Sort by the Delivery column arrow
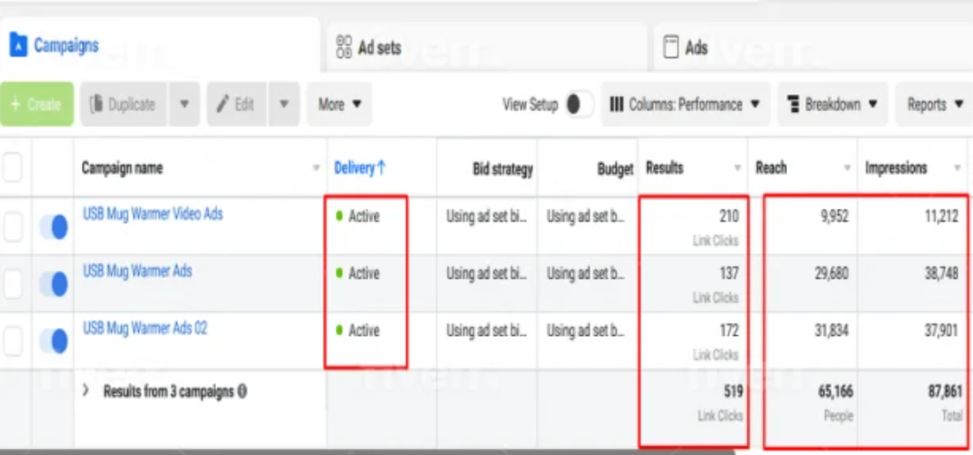 point(382,168)
